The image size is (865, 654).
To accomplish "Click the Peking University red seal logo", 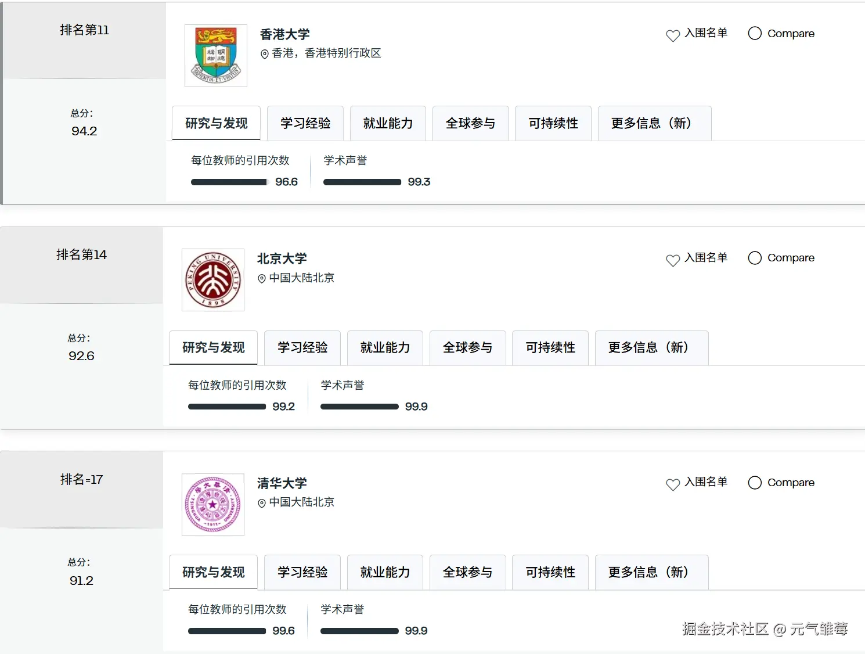I will point(213,280).
